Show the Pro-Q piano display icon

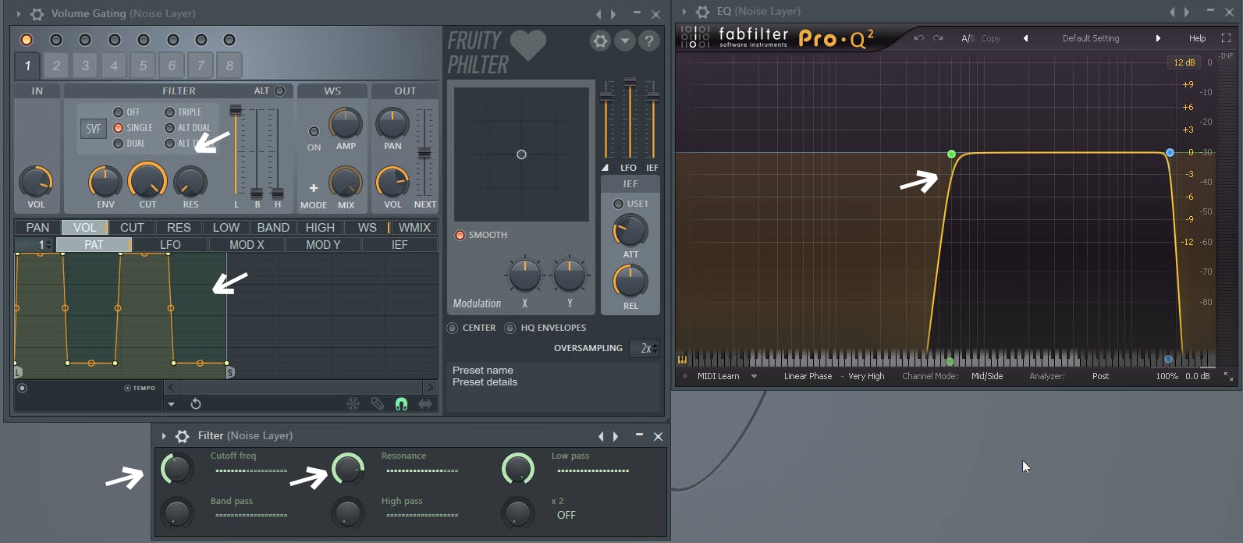pyautogui.click(x=683, y=360)
